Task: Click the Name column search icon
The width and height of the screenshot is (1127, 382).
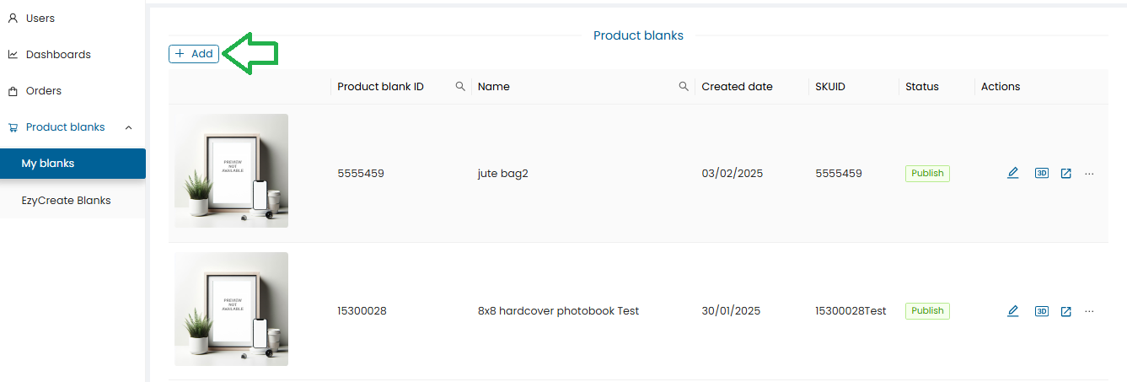Action: pos(684,86)
